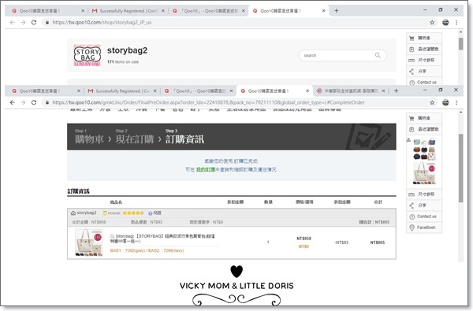Switch to last red-icon tab in lower window
Viewport: 473px width, 311px height.
[351, 91]
